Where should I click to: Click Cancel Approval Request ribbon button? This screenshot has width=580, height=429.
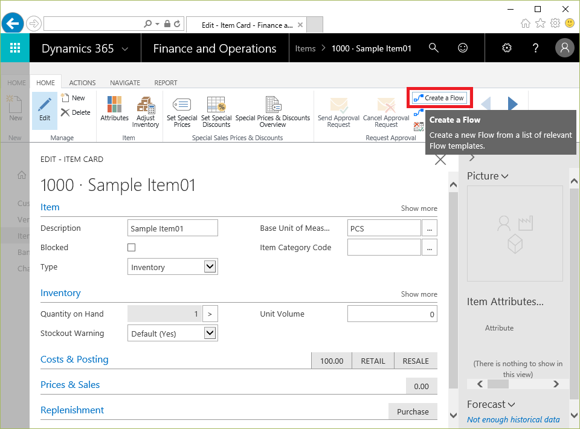pos(386,112)
